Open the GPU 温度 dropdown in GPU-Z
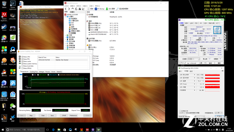234x132 pixels. point(194,81)
